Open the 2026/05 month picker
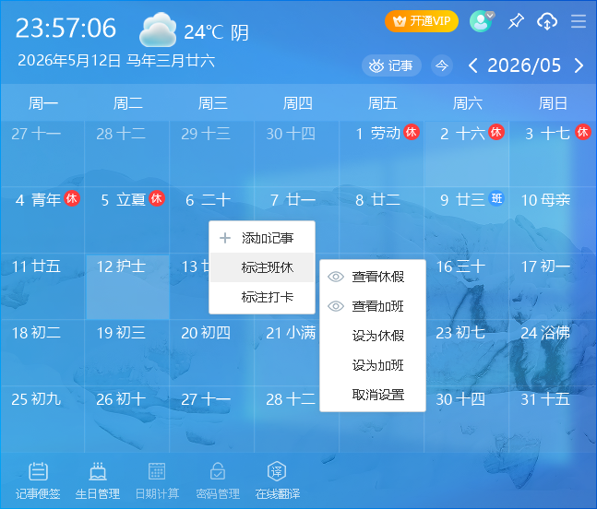Viewport: 597px width, 509px height. pos(524,65)
